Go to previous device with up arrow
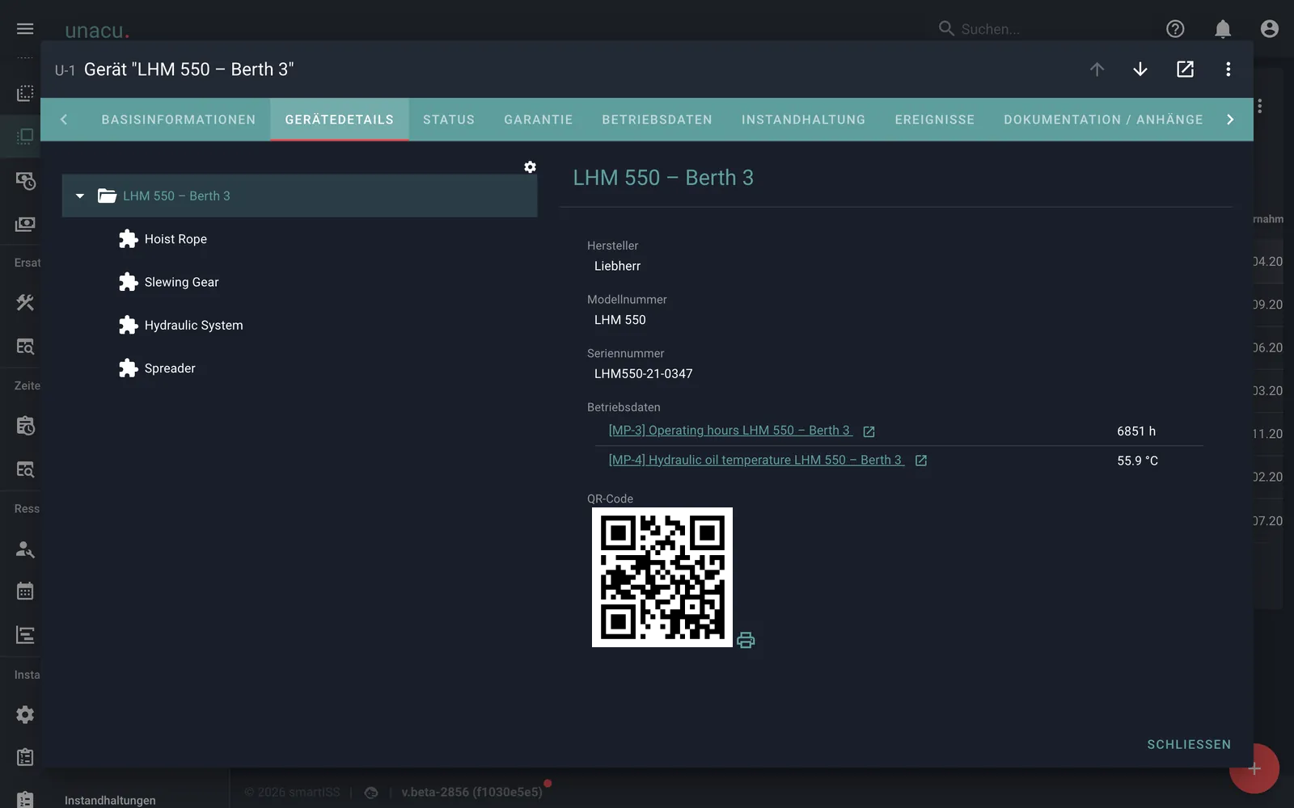This screenshot has width=1294, height=808. [x=1097, y=69]
